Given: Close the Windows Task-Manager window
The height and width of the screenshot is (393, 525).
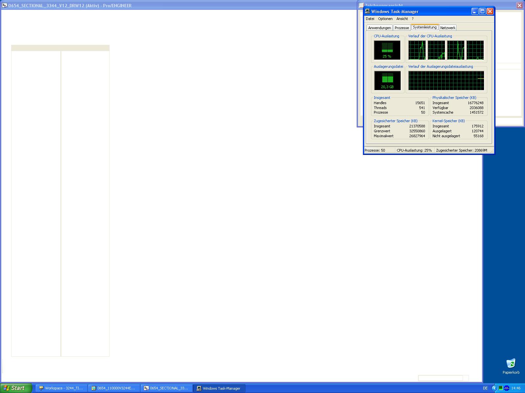Looking at the screenshot, I should coord(490,11).
